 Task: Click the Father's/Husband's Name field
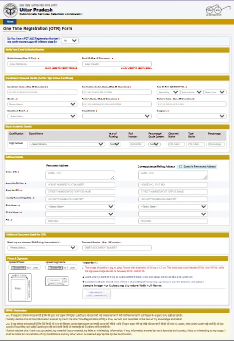pyautogui.click(x=117, y=104)
